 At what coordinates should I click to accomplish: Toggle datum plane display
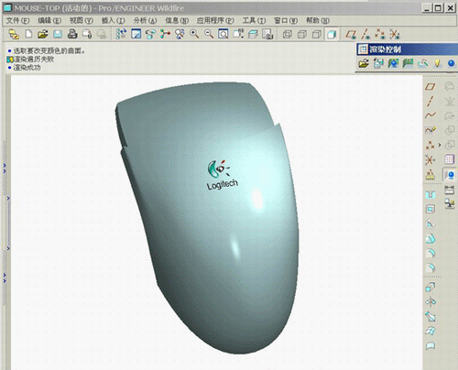point(351,34)
